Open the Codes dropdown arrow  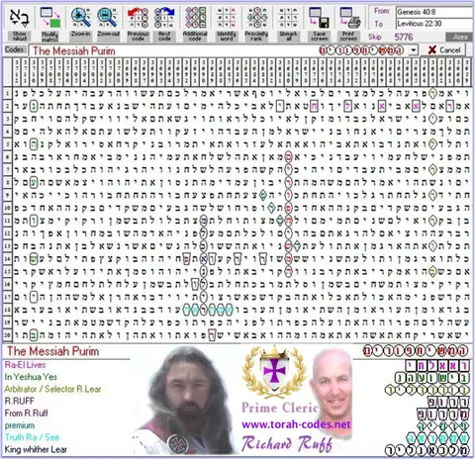click(x=413, y=50)
